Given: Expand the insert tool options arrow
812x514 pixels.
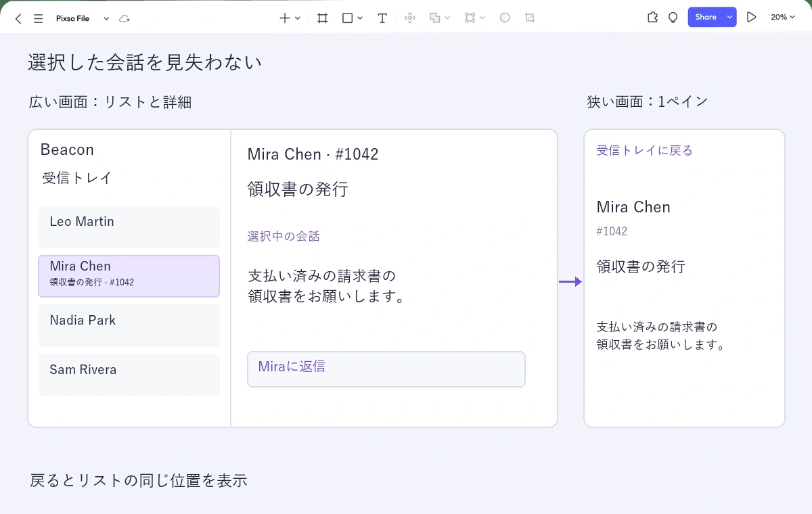Looking at the screenshot, I should pyautogui.click(x=298, y=18).
